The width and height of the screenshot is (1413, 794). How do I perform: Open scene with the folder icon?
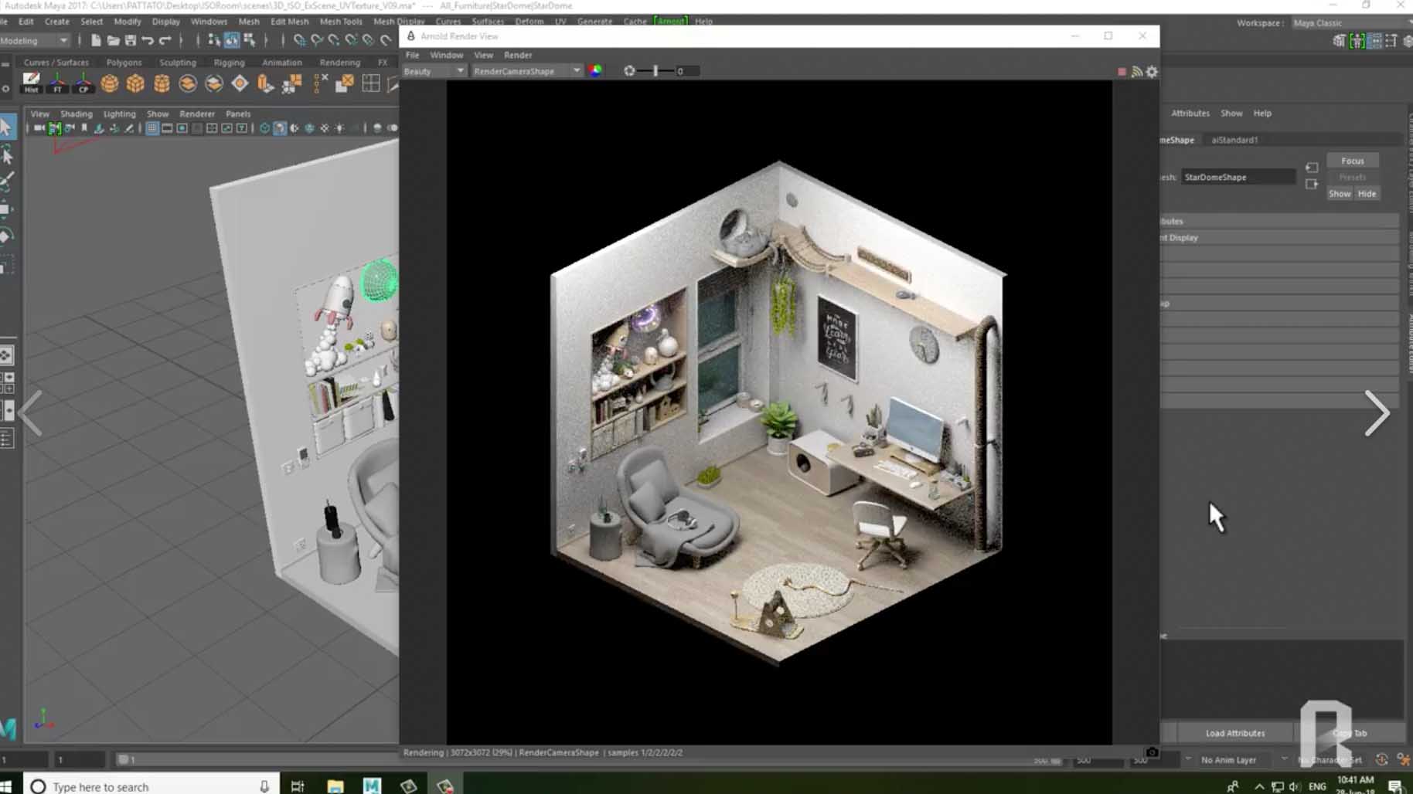(113, 40)
